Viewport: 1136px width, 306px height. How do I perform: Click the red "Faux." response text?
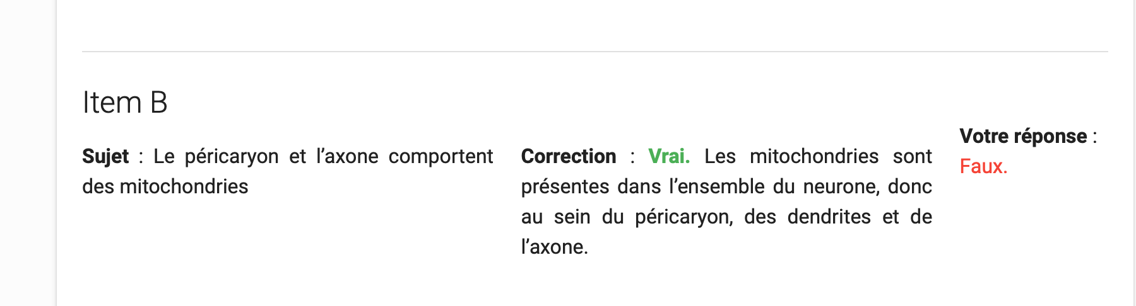(x=983, y=166)
